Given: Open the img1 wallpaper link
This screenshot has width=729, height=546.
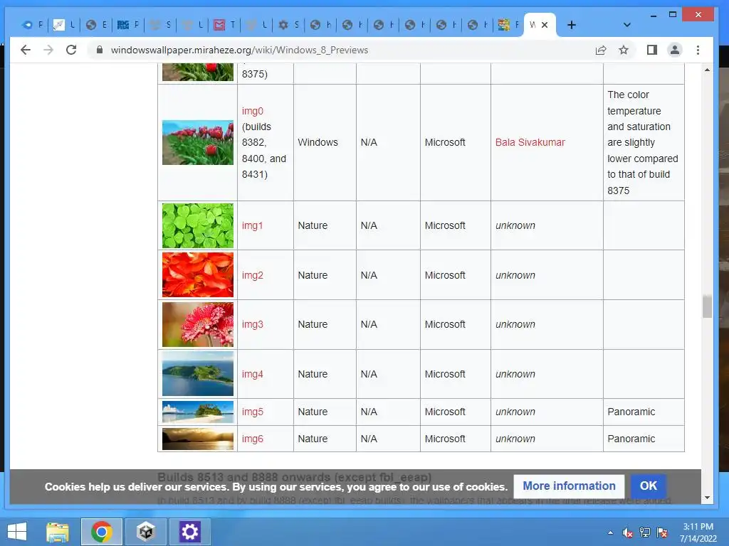Looking at the screenshot, I should pos(253,225).
